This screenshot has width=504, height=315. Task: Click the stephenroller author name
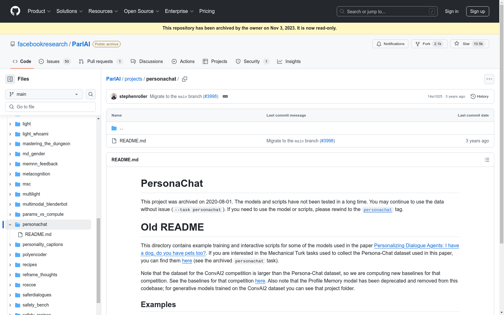pos(133,96)
